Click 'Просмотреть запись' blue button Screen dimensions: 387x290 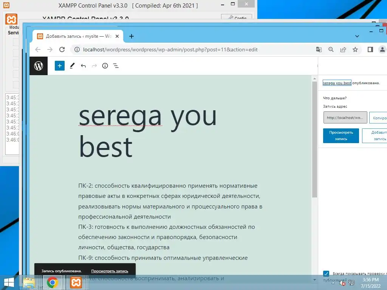[341, 136]
